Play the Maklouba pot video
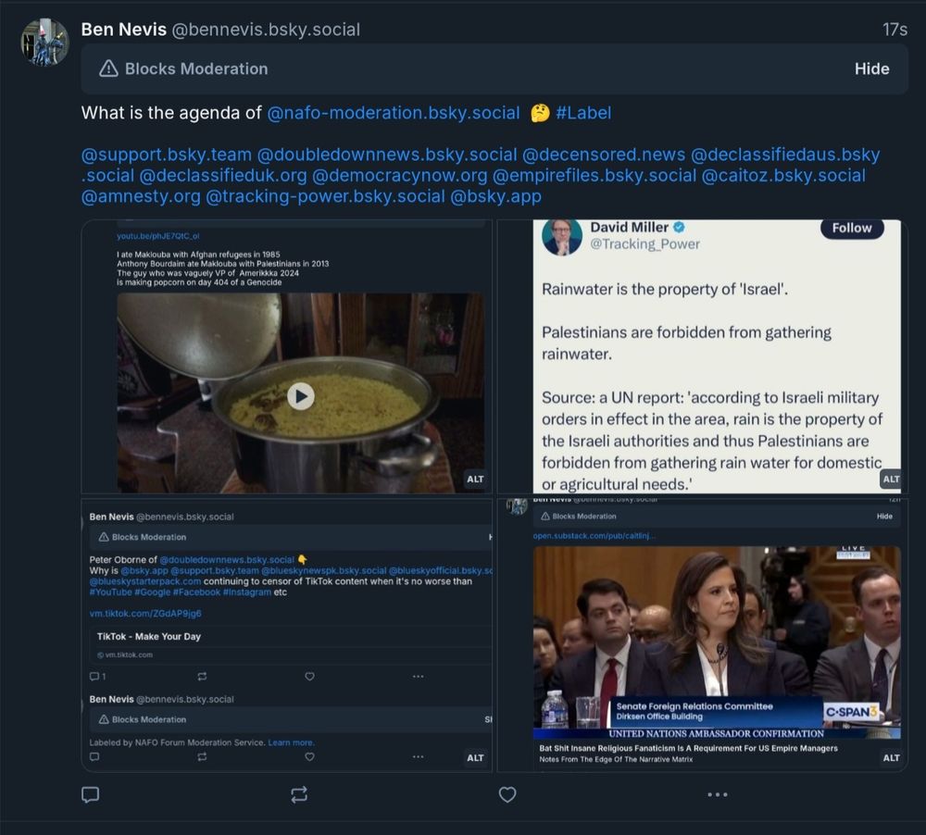Viewport: 926px width, 835px height. click(x=301, y=395)
